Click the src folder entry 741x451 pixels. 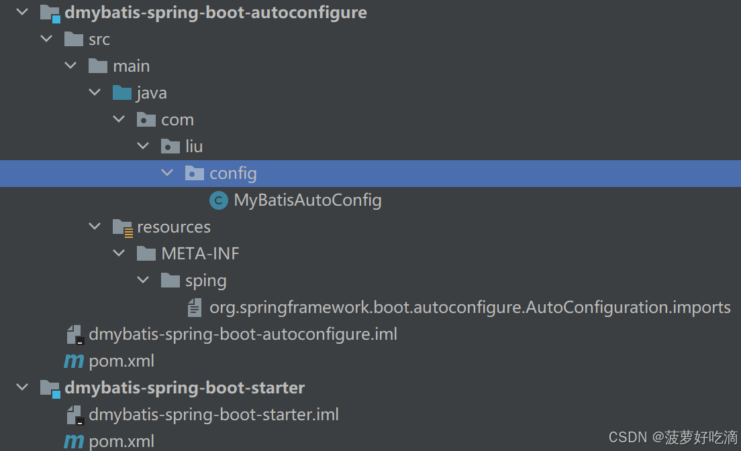coord(99,39)
